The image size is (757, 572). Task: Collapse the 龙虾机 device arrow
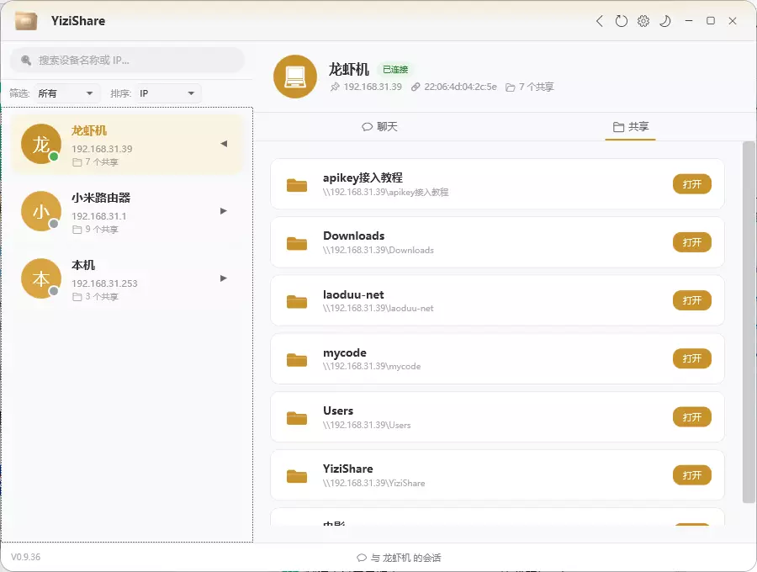pos(224,144)
